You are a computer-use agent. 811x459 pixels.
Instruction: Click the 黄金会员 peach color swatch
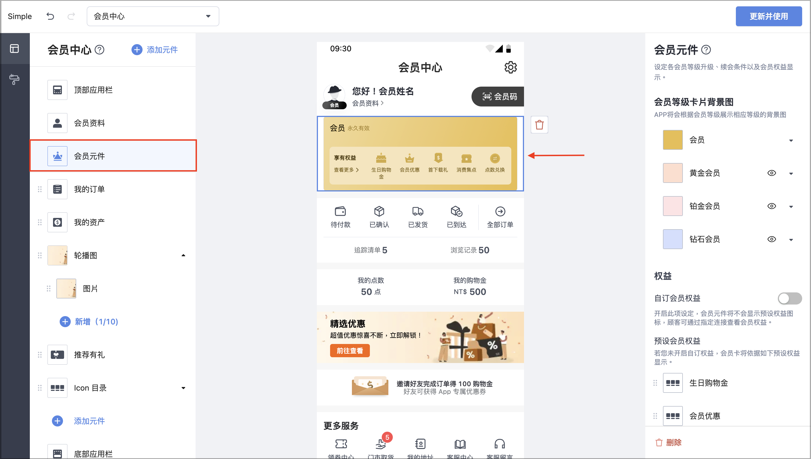pyautogui.click(x=673, y=173)
